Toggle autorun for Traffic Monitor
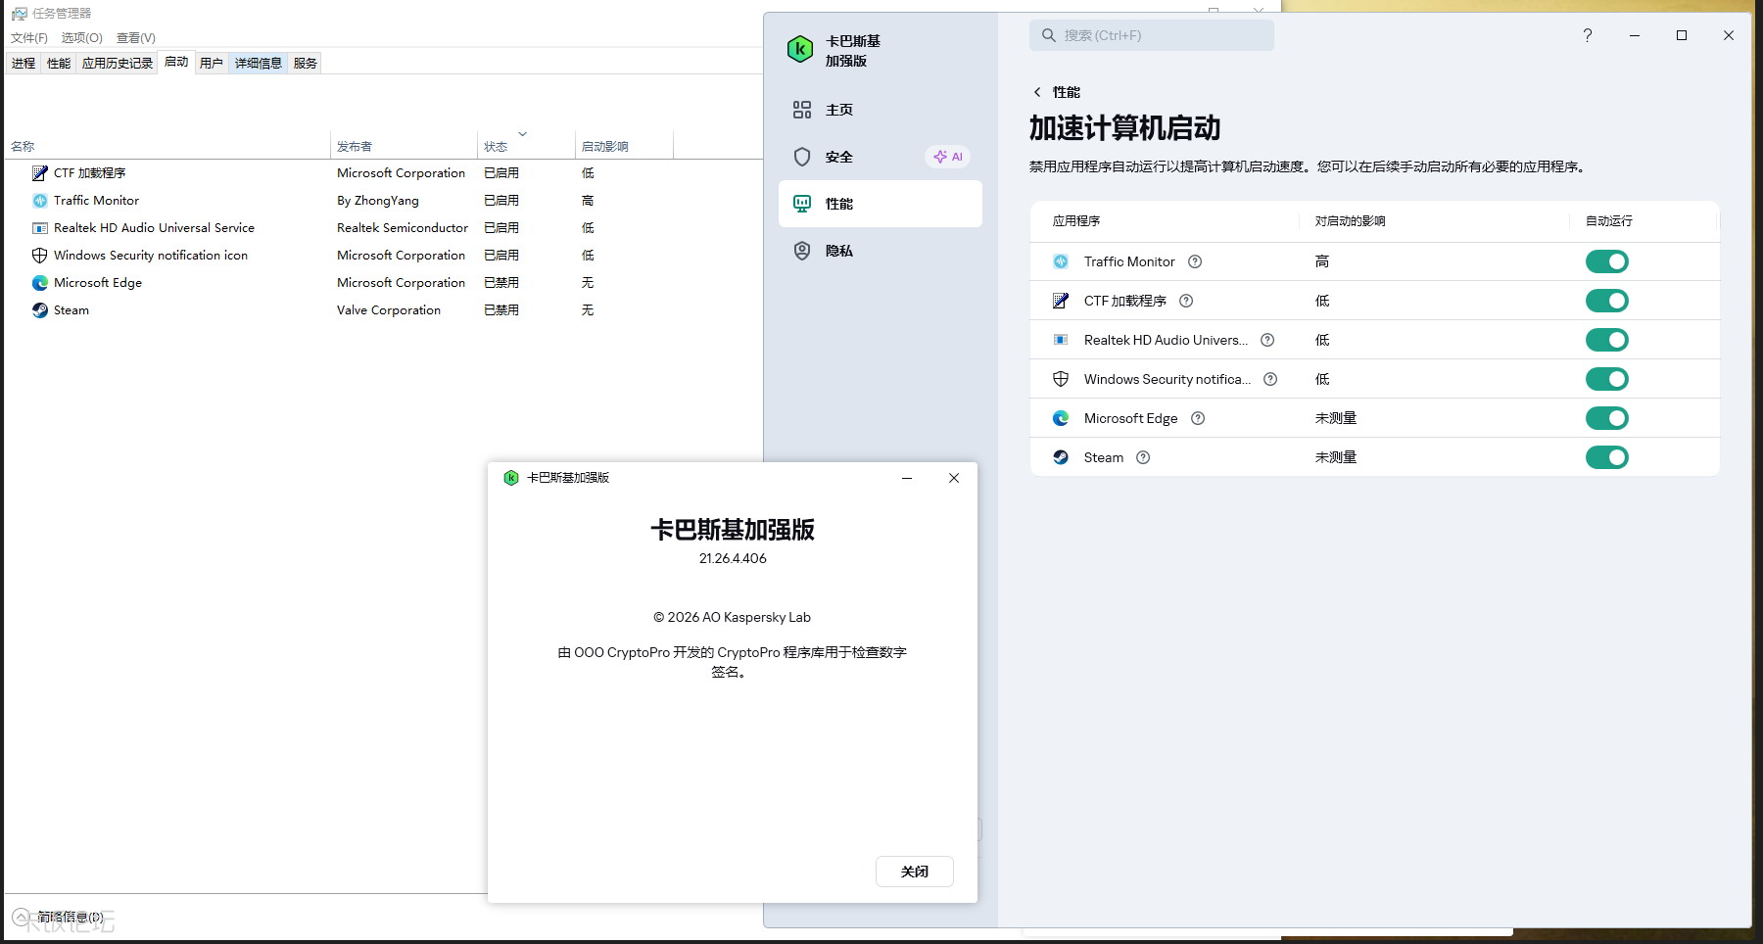This screenshot has width=1763, height=944. point(1607,261)
